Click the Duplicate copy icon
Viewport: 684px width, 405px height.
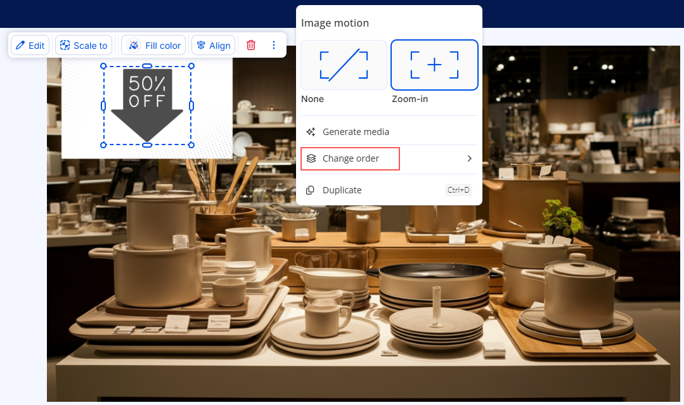(311, 190)
